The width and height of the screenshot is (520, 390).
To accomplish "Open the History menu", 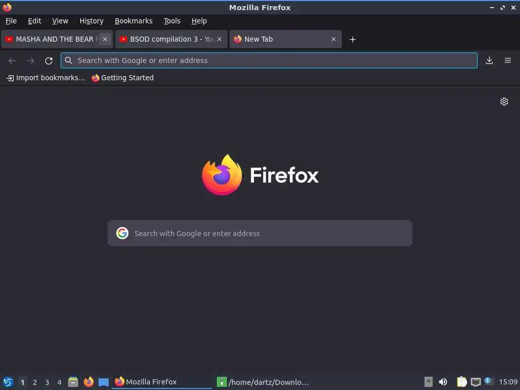I will [91, 21].
